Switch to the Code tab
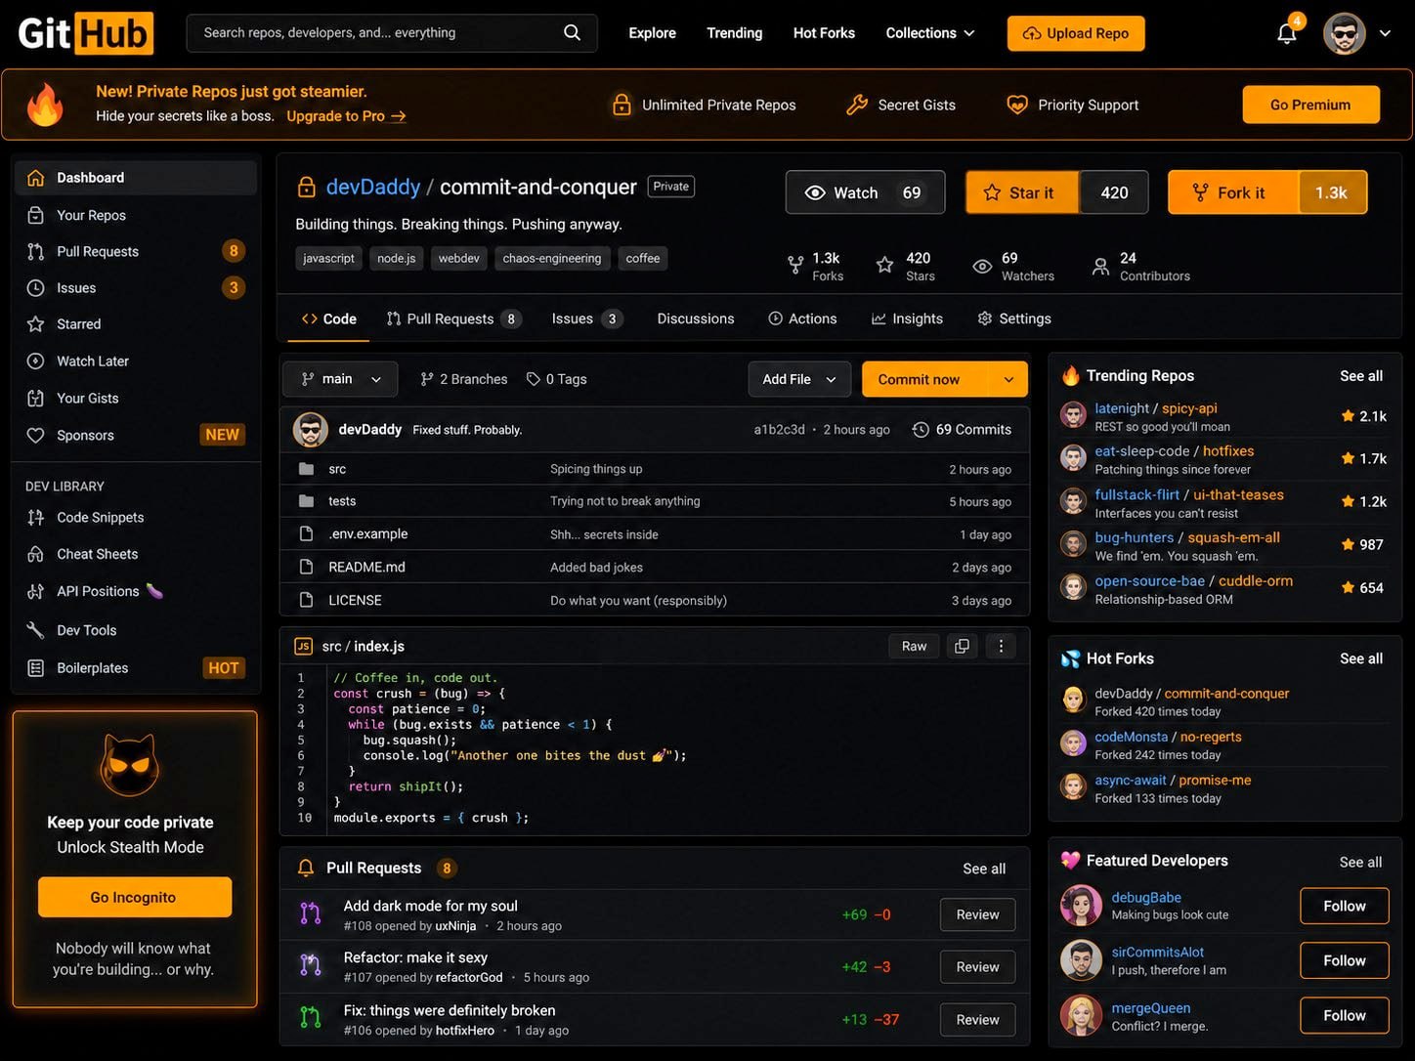The height and width of the screenshot is (1061, 1415). [x=329, y=318]
